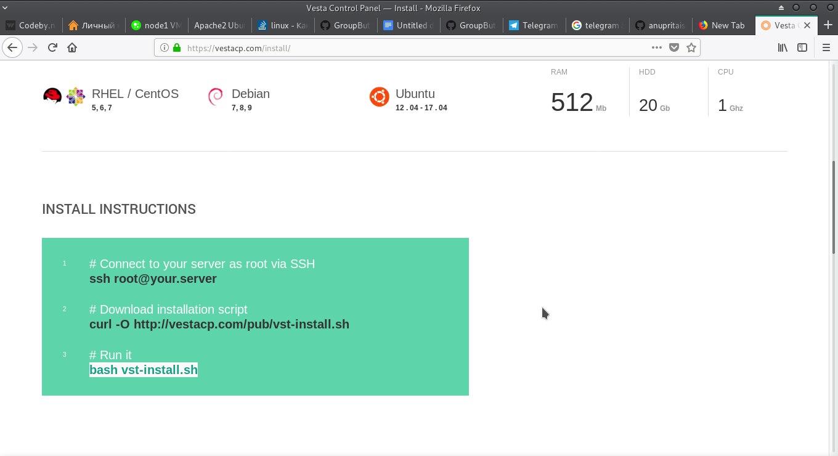This screenshot has height=456, width=838.
Task: Click the 5, 6, 7 versions text
Action: (x=102, y=108)
